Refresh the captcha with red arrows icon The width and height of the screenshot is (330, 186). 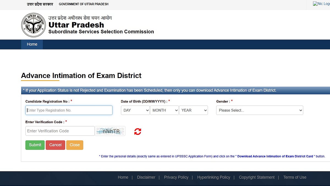[138, 132]
